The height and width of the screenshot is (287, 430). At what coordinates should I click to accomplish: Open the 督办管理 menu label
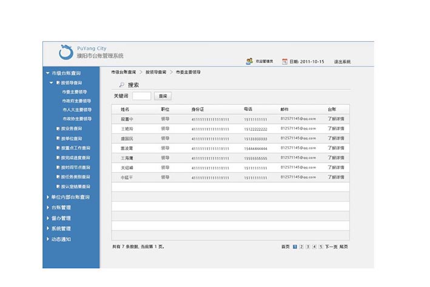[x=61, y=218]
